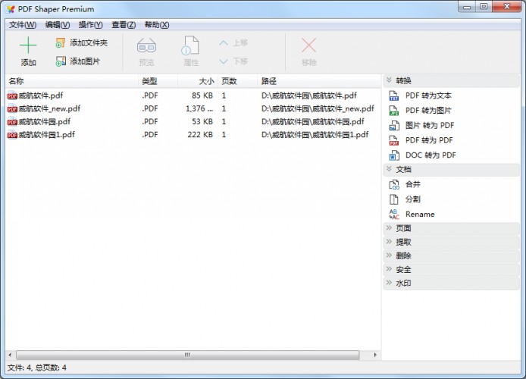Click the red X 移除 remove icon
The height and width of the screenshot is (379, 526).
point(308,45)
